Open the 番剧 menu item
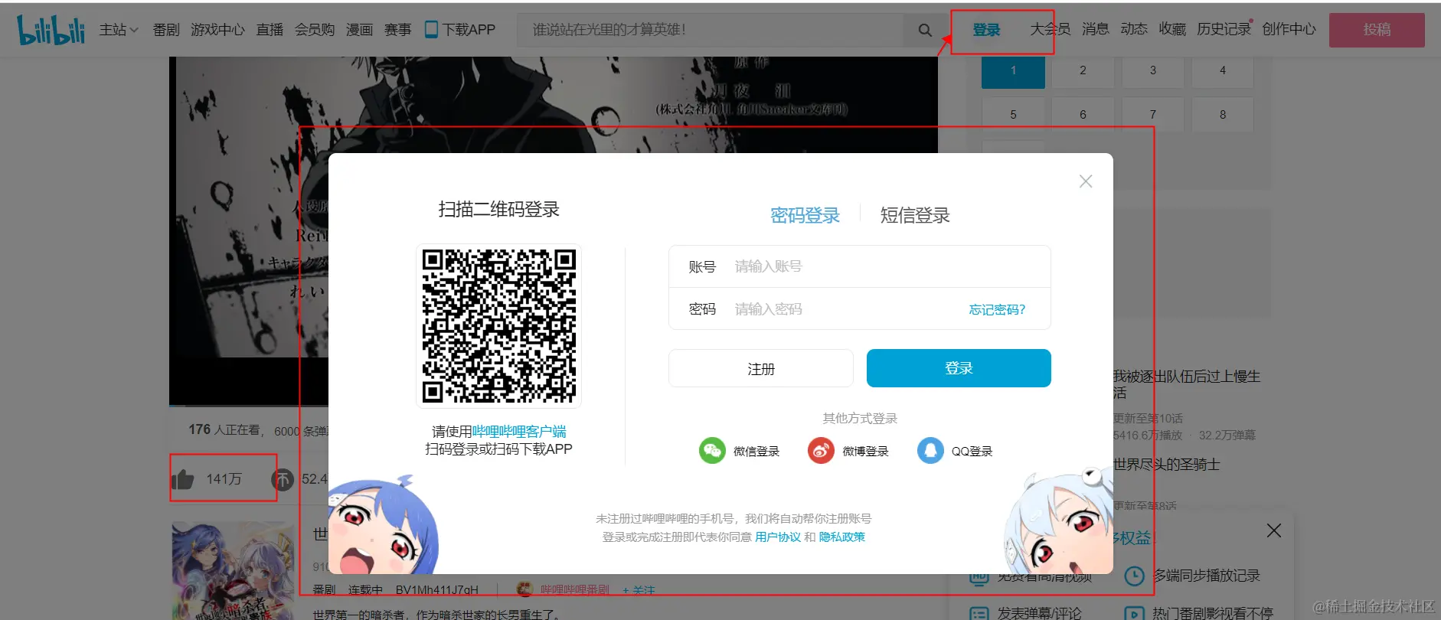 (166, 30)
